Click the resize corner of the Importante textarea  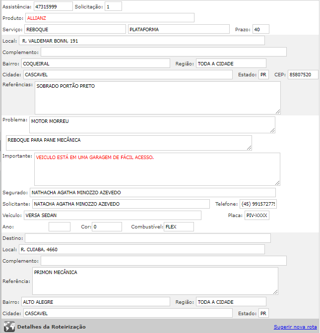click(x=277, y=183)
